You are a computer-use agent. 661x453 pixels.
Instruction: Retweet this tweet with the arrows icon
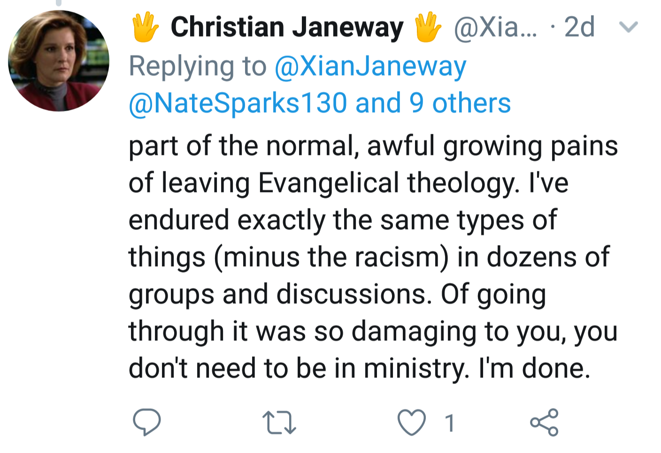[x=279, y=422]
